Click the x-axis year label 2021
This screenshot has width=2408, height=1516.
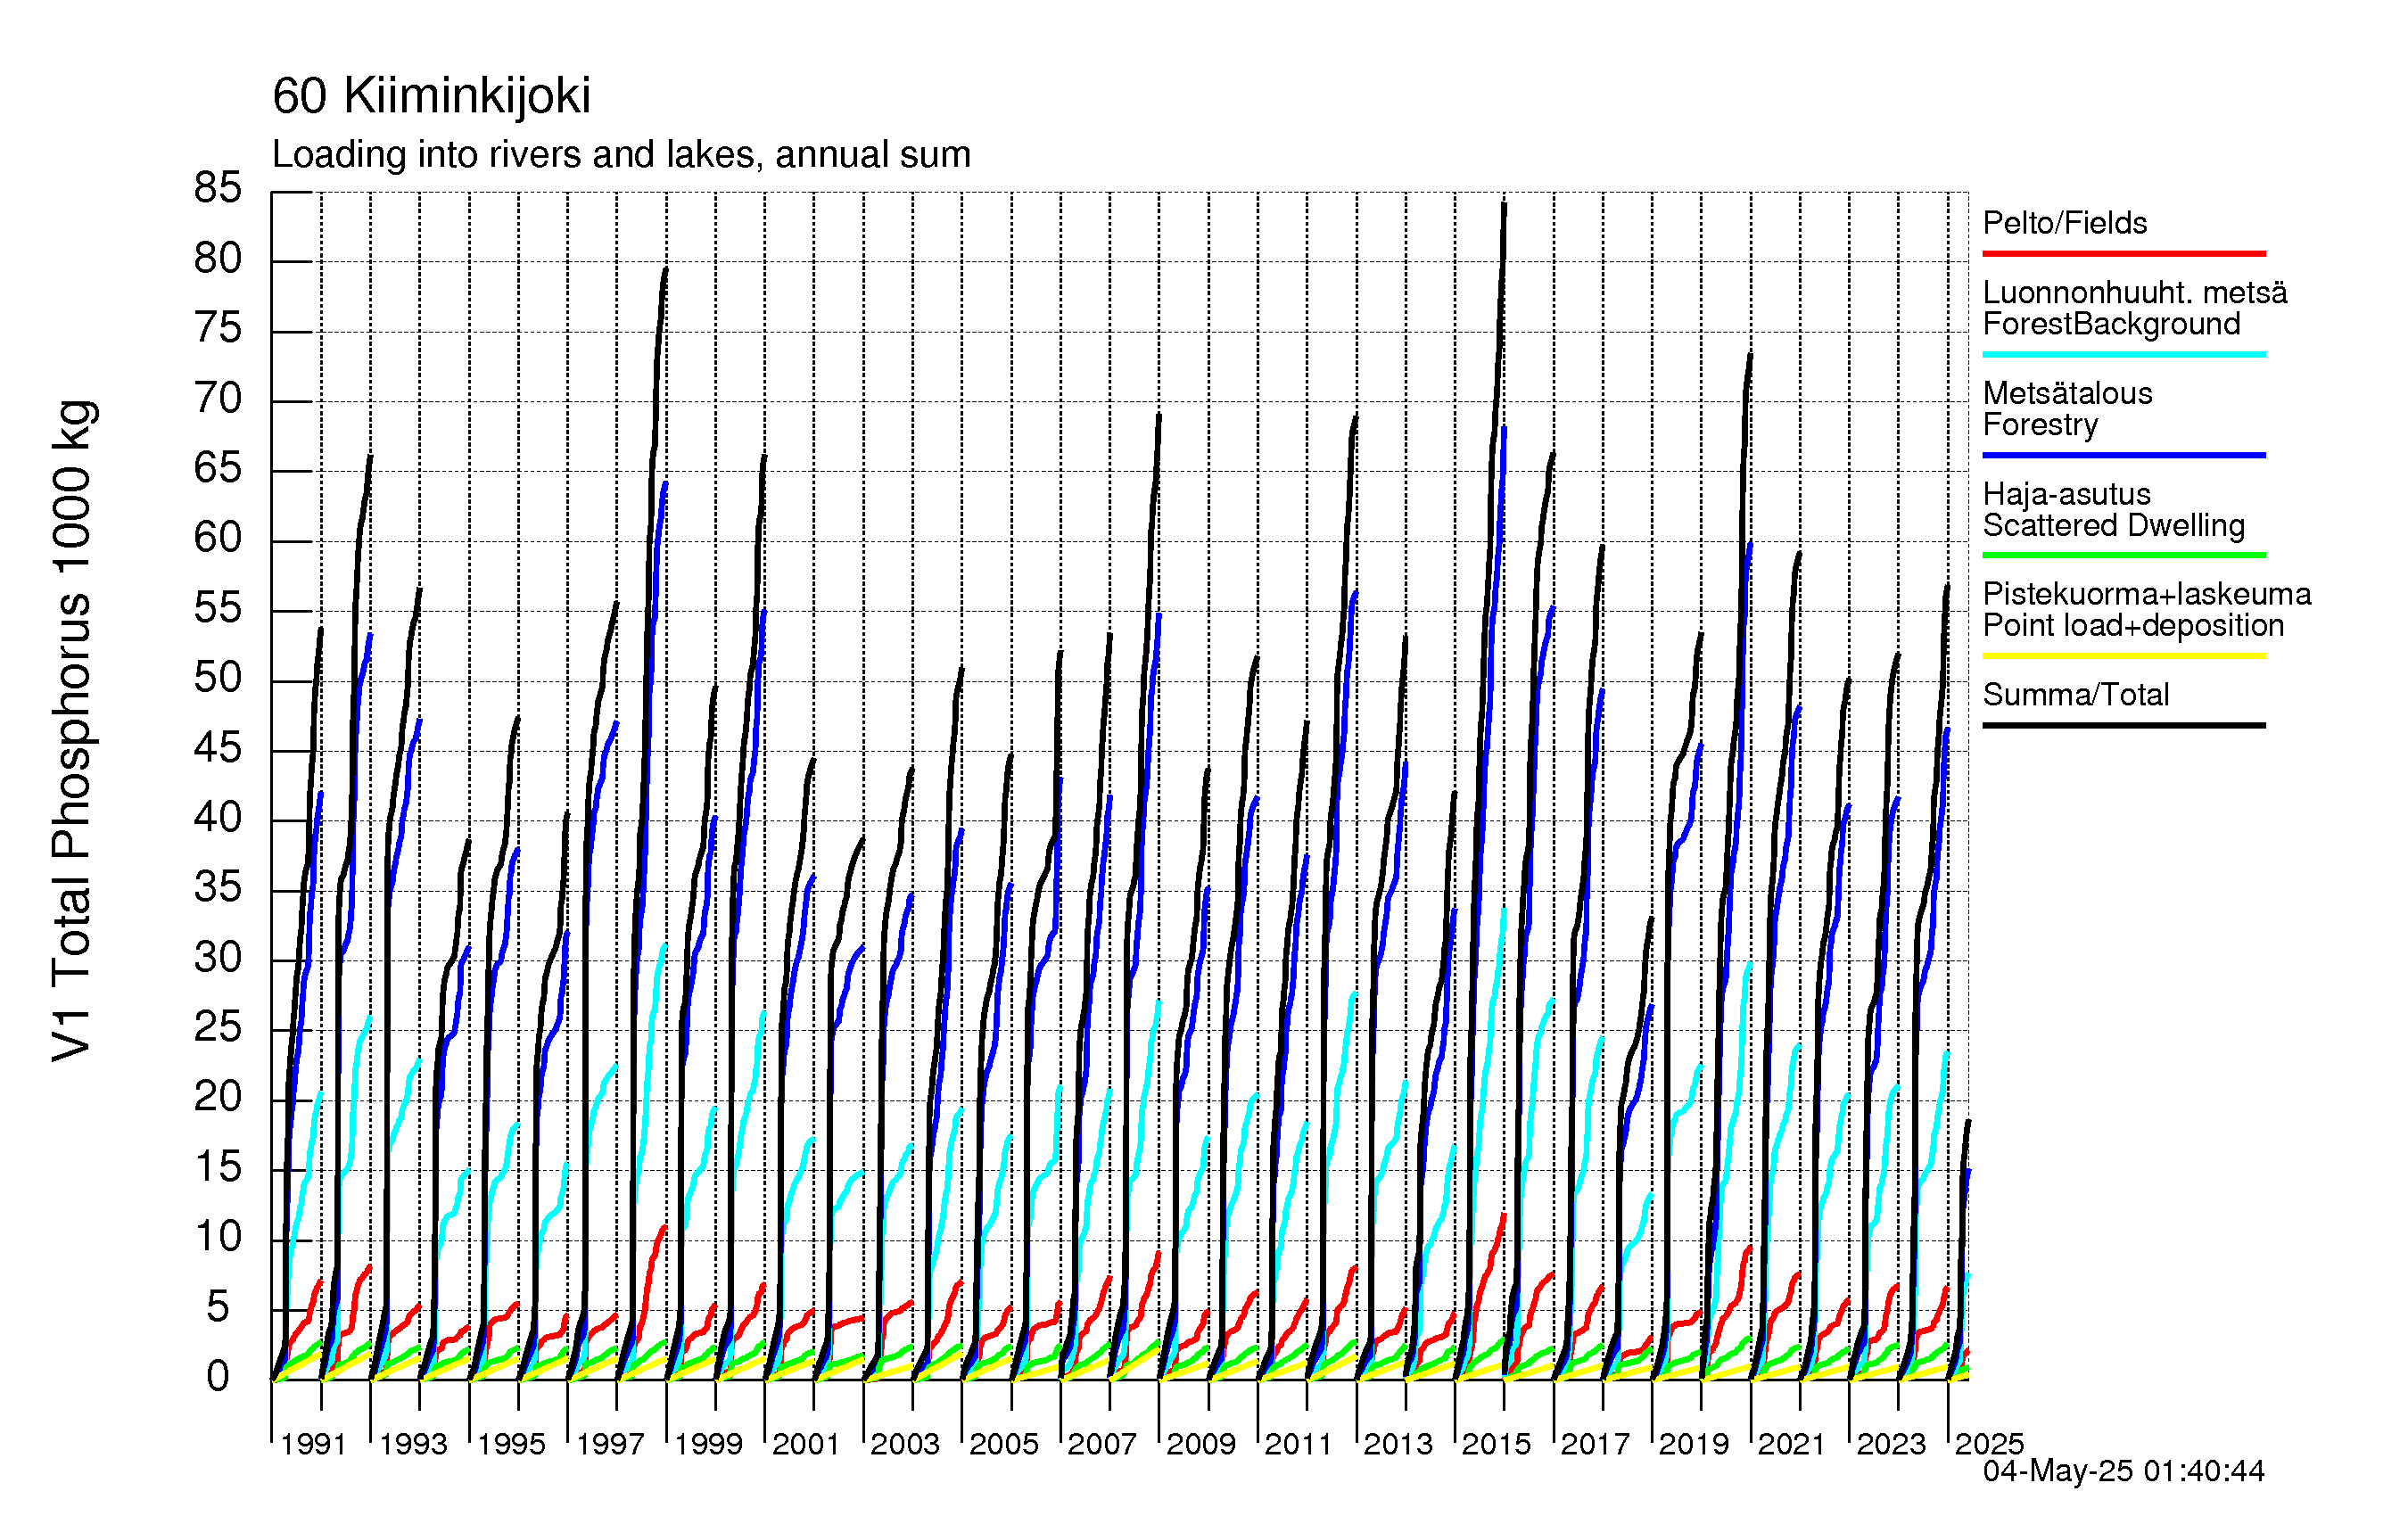[1791, 1444]
